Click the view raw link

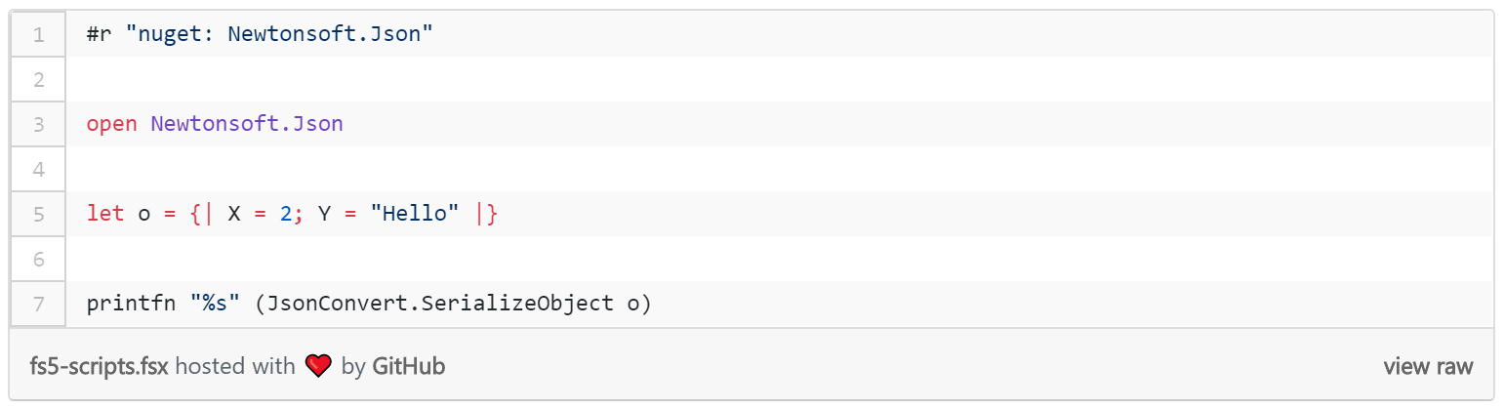tap(1428, 367)
